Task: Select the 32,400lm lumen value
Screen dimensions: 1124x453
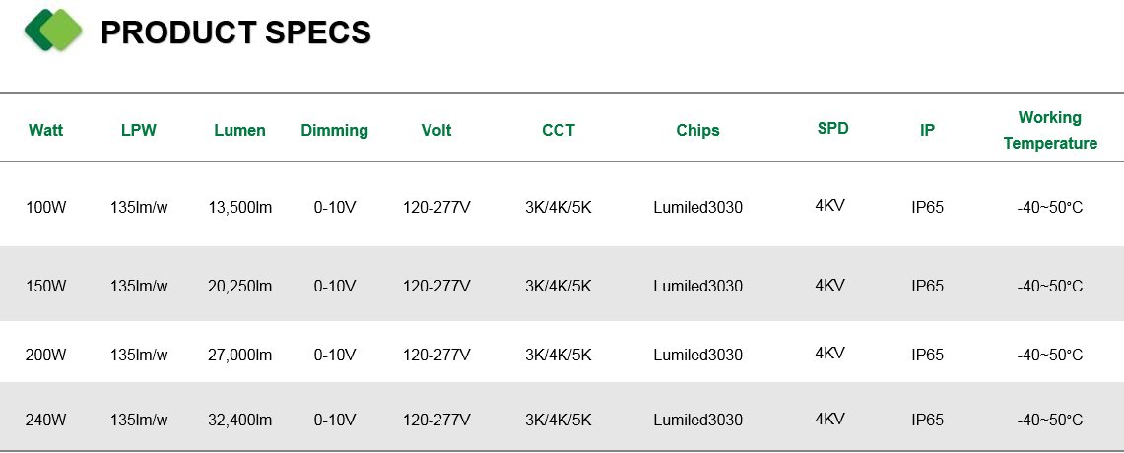Action: click(x=240, y=421)
